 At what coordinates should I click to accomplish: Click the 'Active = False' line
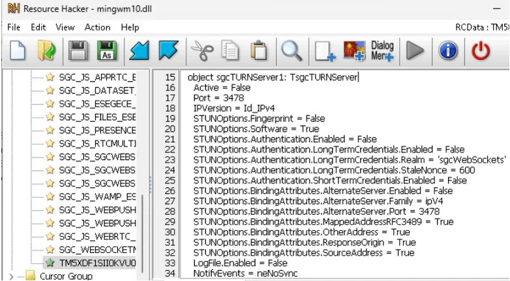pos(222,87)
